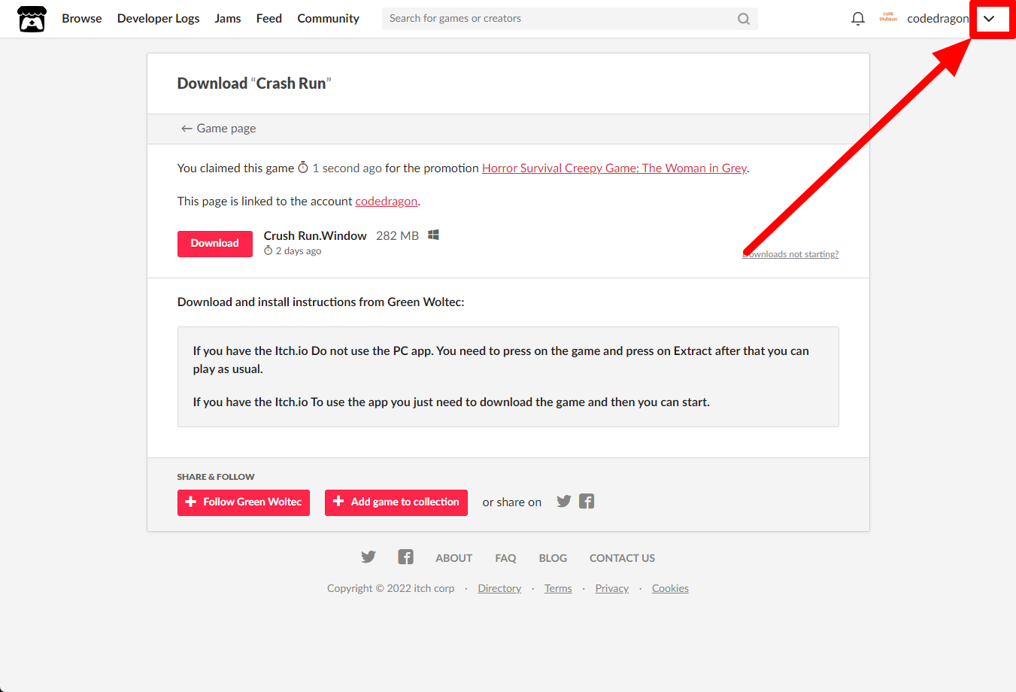Open the ABOUT footer link
Viewport: 1016px width, 692px height.
[x=454, y=558]
